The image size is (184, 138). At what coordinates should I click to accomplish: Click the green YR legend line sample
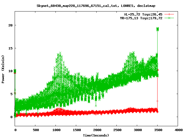pos(169,18)
